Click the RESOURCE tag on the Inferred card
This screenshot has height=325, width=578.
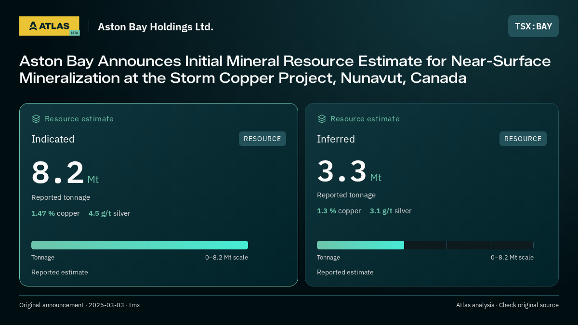(523, 139)
